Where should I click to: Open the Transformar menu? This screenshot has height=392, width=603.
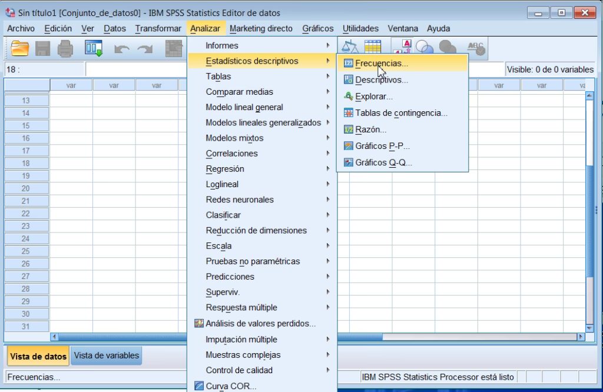pyautogui.click(x=158, y=28)
